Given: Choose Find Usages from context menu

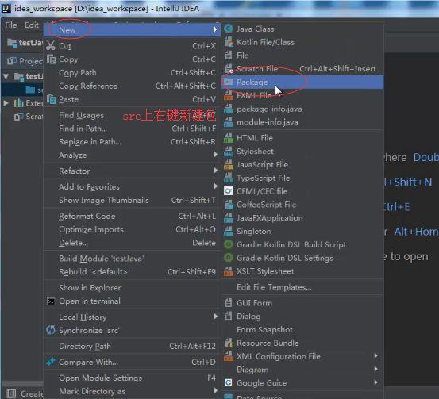Looking at the screenshot, I should point(132,115).
